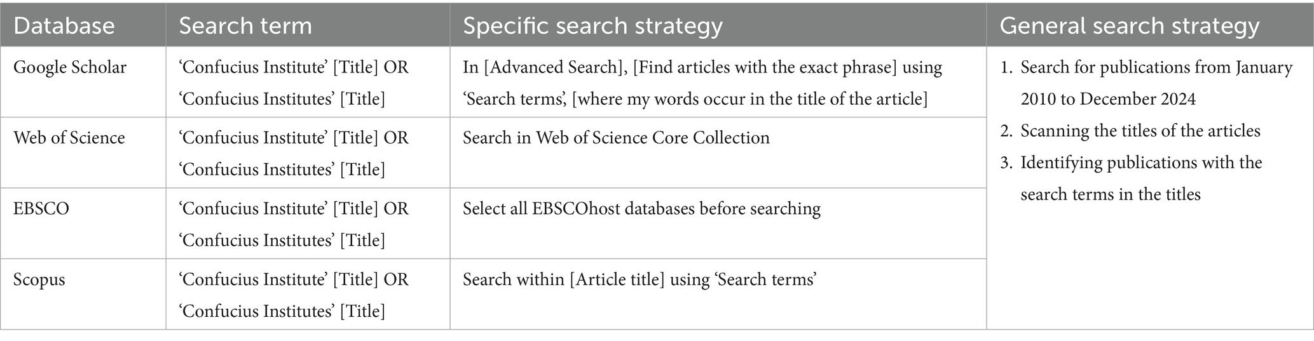Screen dimensions: 1314x341
Task: Select the Scopus database cell
Action: pos(39,279)
